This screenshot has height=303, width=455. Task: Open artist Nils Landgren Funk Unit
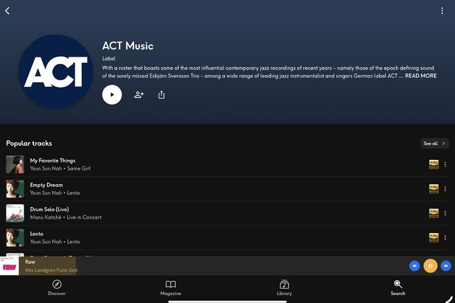coord(52,270)
